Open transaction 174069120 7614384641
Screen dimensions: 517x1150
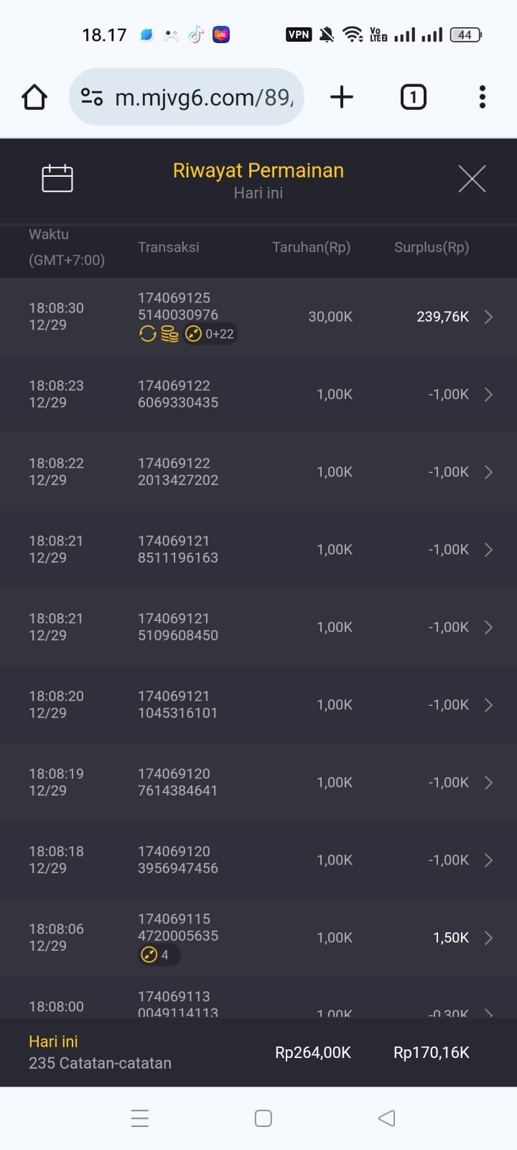coord(178,783)
